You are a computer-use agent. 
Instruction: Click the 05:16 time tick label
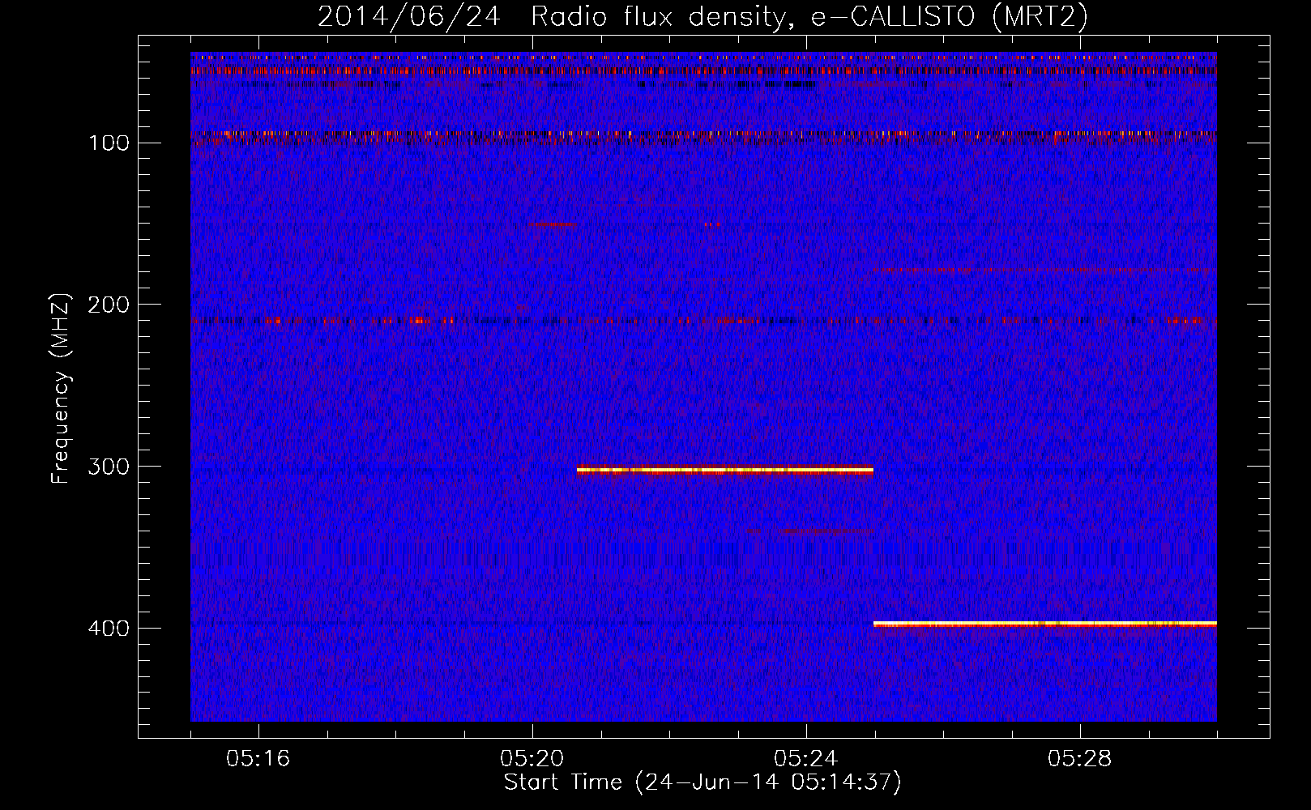(x=258, y=759)
